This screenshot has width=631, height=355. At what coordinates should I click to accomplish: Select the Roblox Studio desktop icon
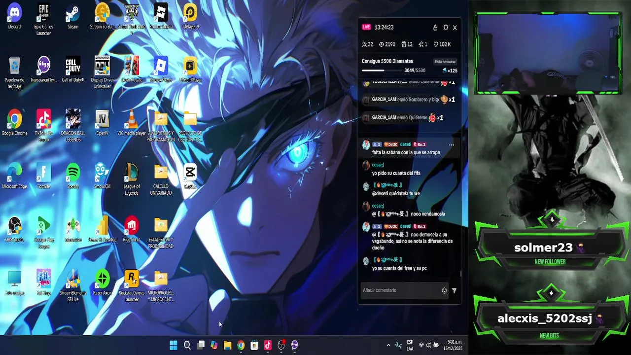pyautogui.click(x=161, y=17)
